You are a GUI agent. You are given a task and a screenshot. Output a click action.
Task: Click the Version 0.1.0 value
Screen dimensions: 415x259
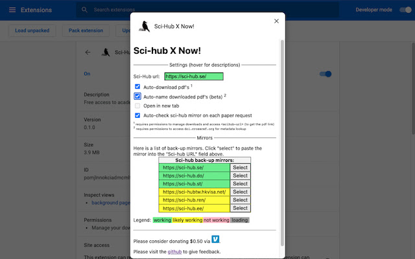(x=89, y=128)
